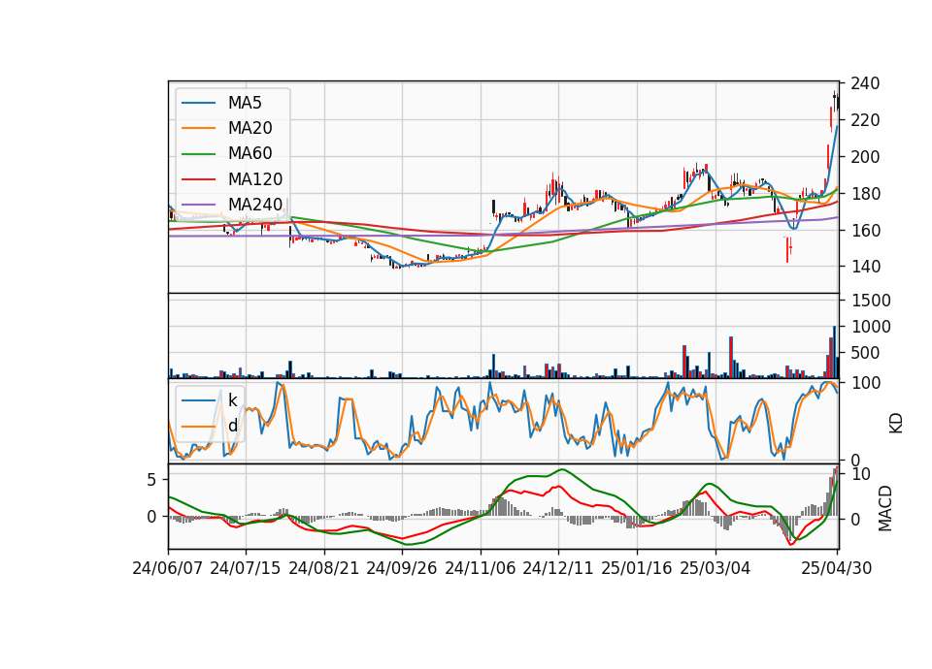Click the 24/11/06 date label

pos(481,568)
